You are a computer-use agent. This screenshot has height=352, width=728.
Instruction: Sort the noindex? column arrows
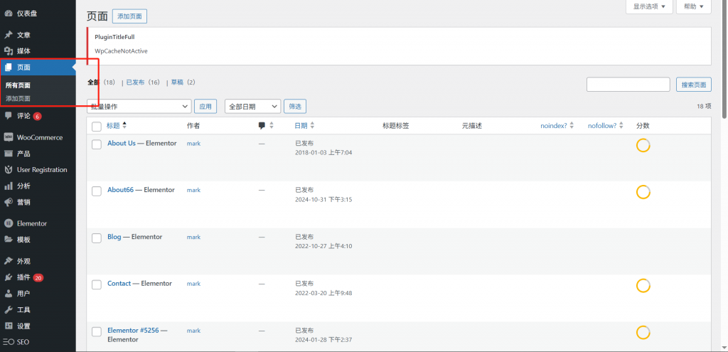572,125
